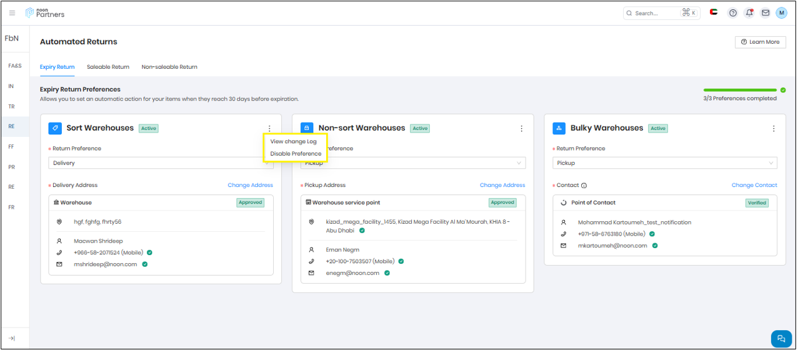
Task: Expand Bulky Warehouses Return Preference dropdown
Action: point(665,163)
